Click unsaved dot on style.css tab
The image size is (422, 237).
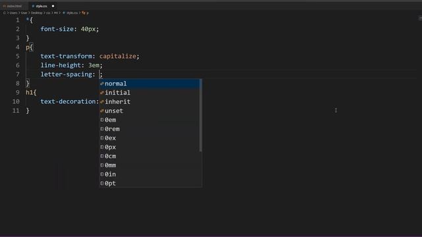53,6
